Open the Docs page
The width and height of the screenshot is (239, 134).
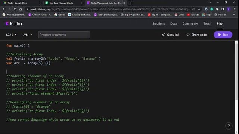[x=174, y=24]
